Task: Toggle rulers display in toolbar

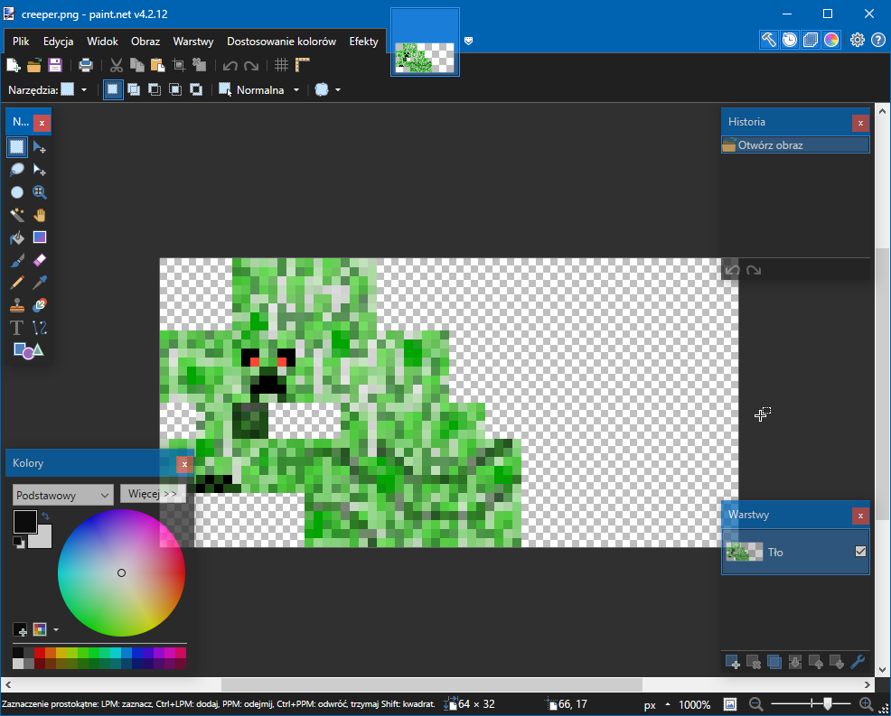Action: pyautogui.click(x=303, y=65)
